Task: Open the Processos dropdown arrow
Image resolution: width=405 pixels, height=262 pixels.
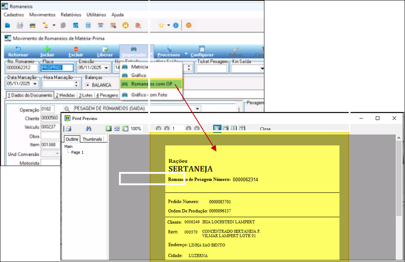Action: 186,54
